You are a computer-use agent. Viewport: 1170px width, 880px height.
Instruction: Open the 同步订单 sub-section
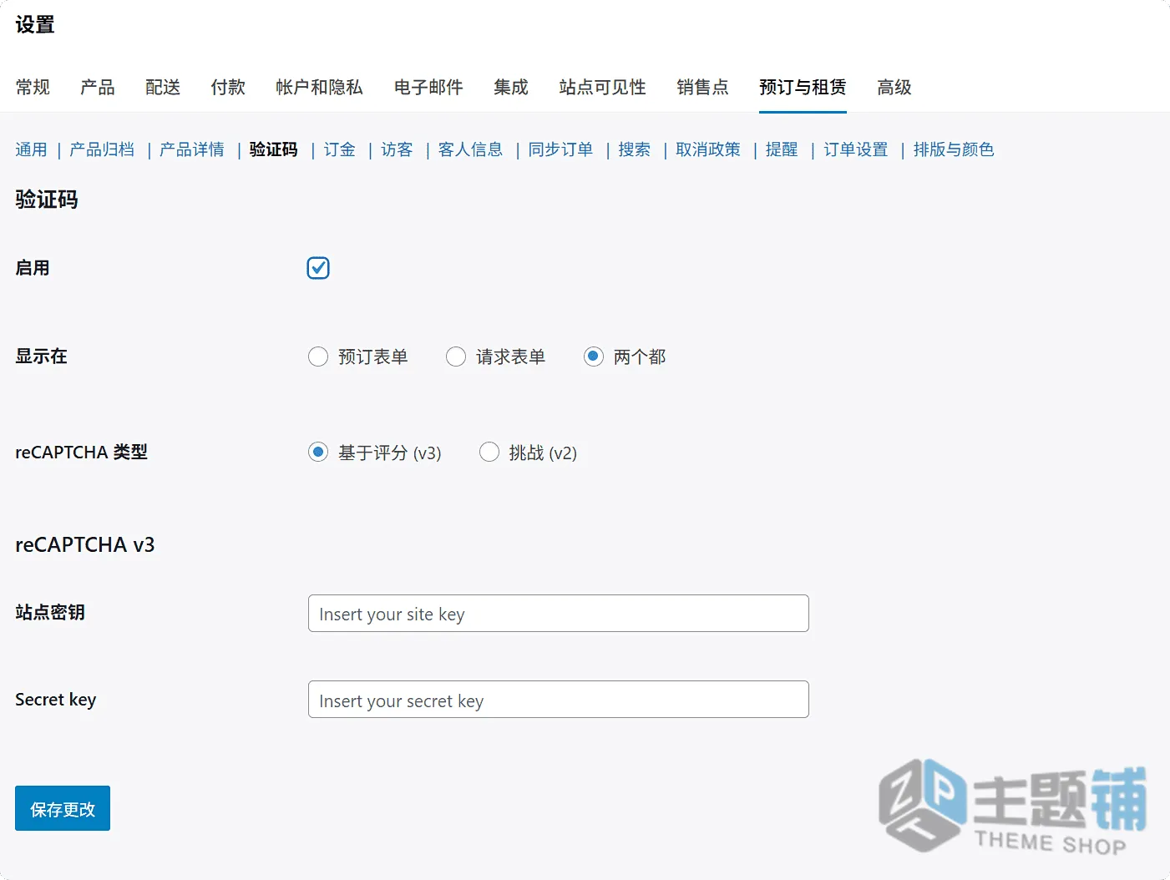tap(560, 149)
